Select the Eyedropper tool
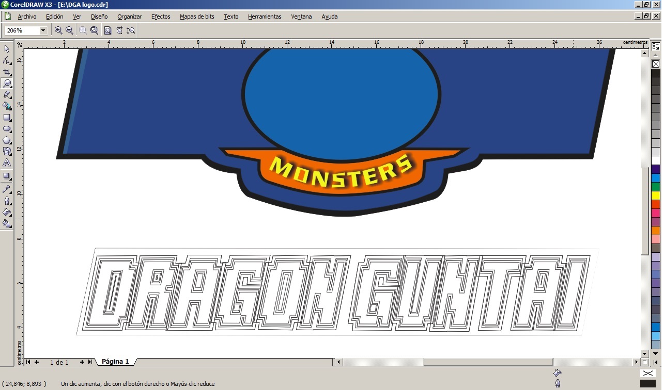Screen dimensions: 664x390 pyautogui.click(x=7, y=189)
